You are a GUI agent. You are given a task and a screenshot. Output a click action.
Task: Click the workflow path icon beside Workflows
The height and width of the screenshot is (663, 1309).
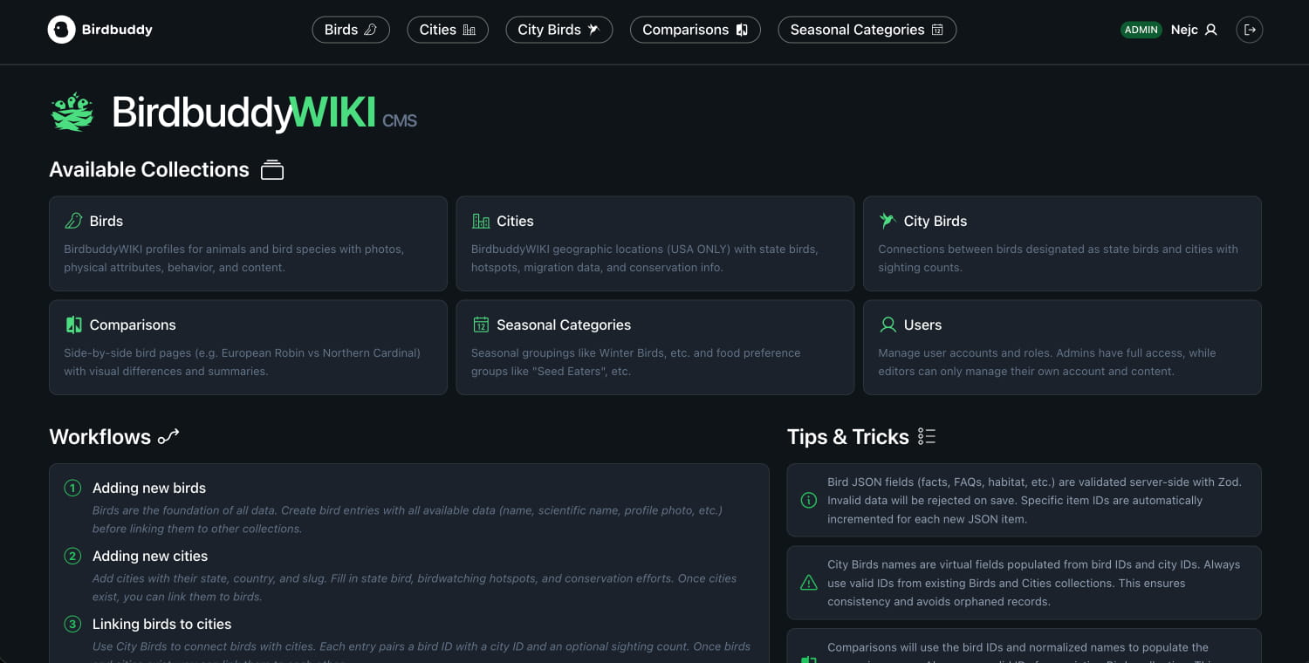point(168,436)
